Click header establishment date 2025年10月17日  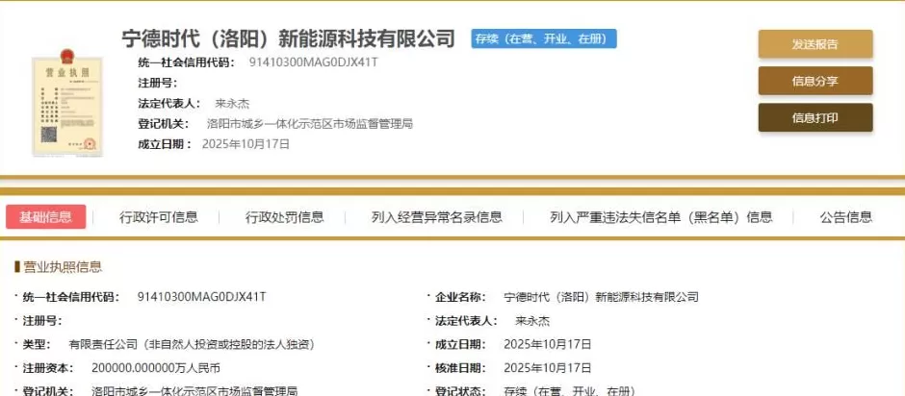(x=246, y=144)
